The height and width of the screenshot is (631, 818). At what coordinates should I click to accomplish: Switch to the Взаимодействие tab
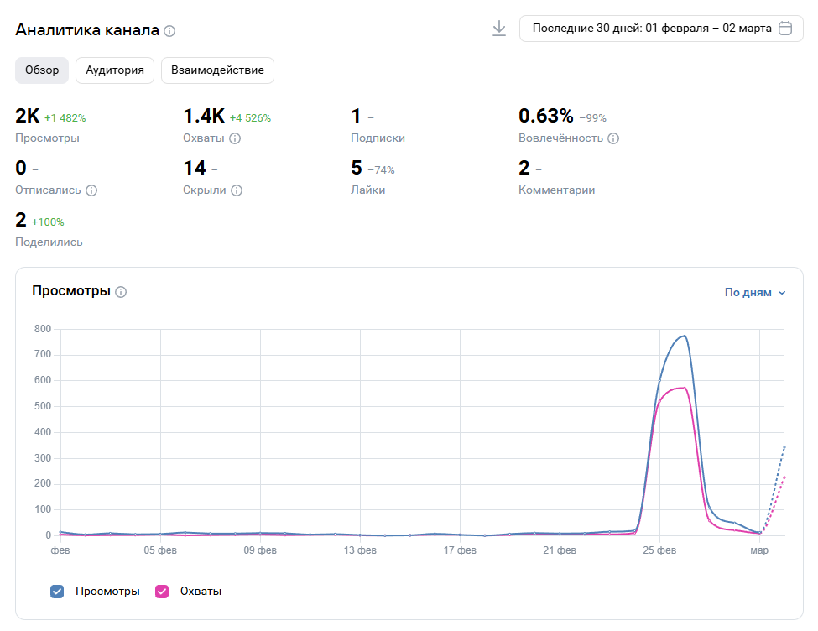coord(217,70)
